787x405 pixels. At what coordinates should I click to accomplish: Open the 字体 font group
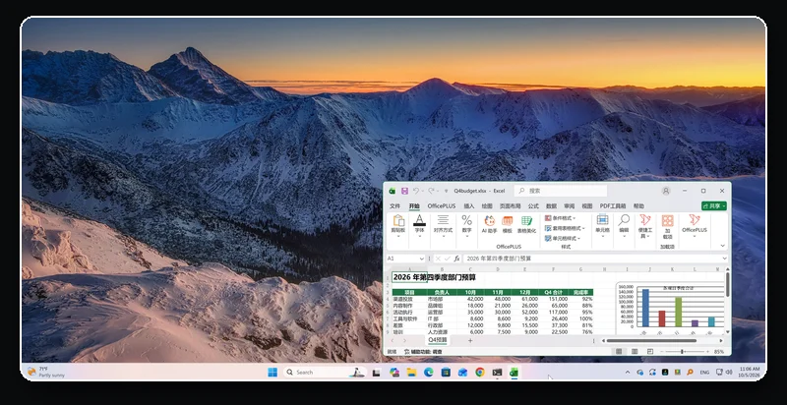419,225
